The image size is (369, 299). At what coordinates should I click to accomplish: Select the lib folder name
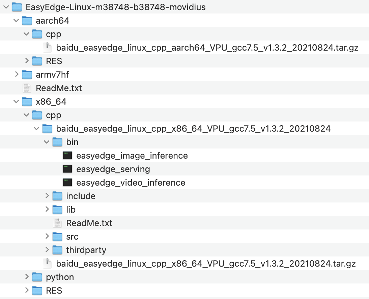[71, 210]
